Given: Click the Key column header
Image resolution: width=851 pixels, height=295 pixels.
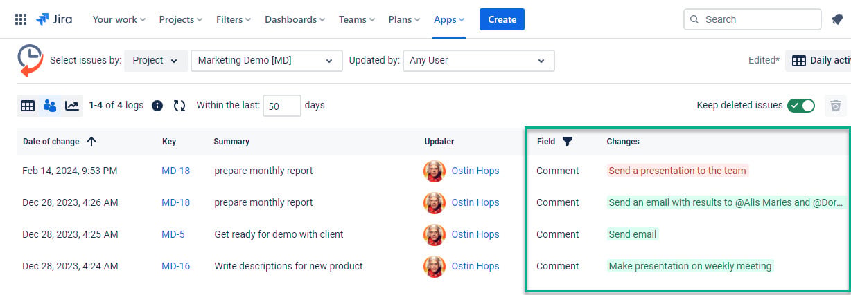Looking at the screenshot, I should pyautogui.click(x=169, y=142).
